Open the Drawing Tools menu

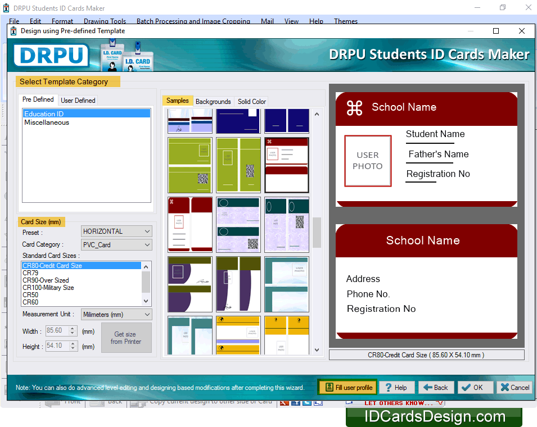click(105, 21)
